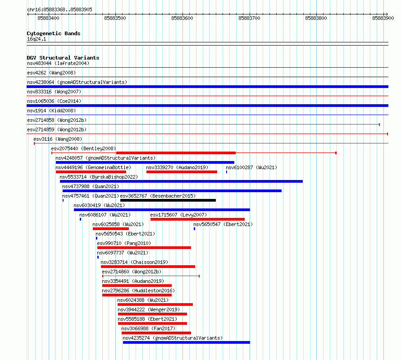Open the nsv4238064 (gnomADStructuralVariants) entry
This screenshot has height=360, width=401.
77,82
